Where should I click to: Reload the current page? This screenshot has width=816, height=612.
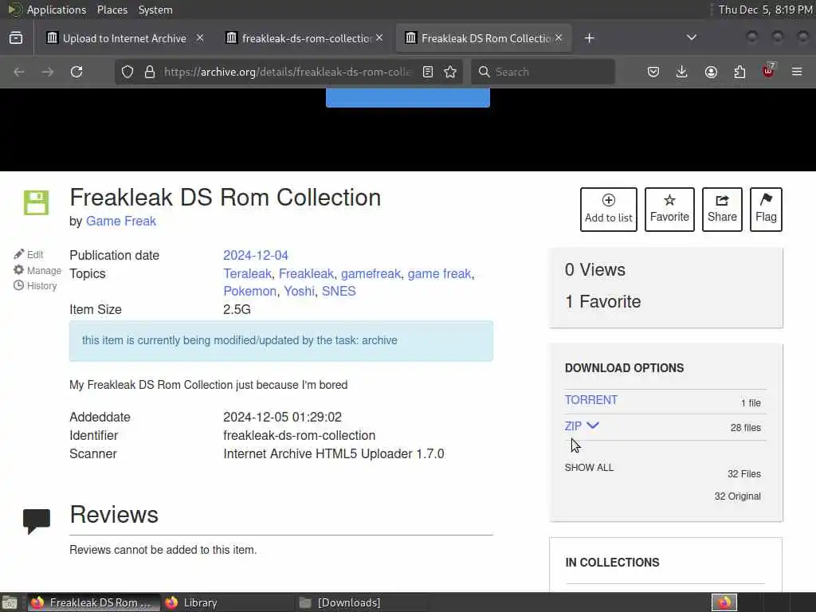pos(76,72)
